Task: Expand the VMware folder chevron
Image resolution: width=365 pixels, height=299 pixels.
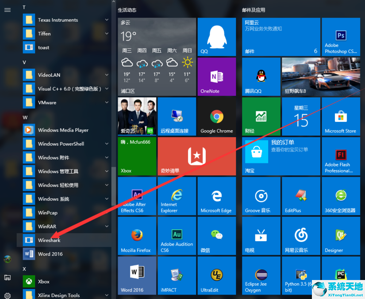Action: [107, 102]
